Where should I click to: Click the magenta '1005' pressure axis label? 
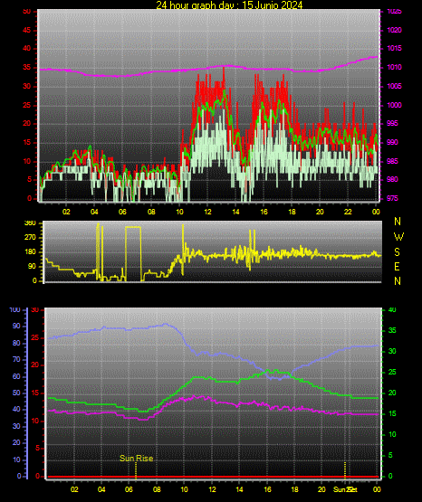tap(394, 86)
